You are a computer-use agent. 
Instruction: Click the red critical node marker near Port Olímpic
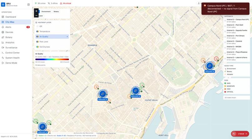216,59
